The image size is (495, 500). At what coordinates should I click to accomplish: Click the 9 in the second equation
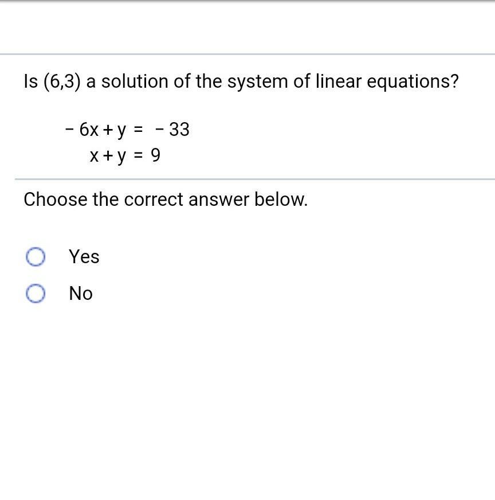[x=155, y=155]
